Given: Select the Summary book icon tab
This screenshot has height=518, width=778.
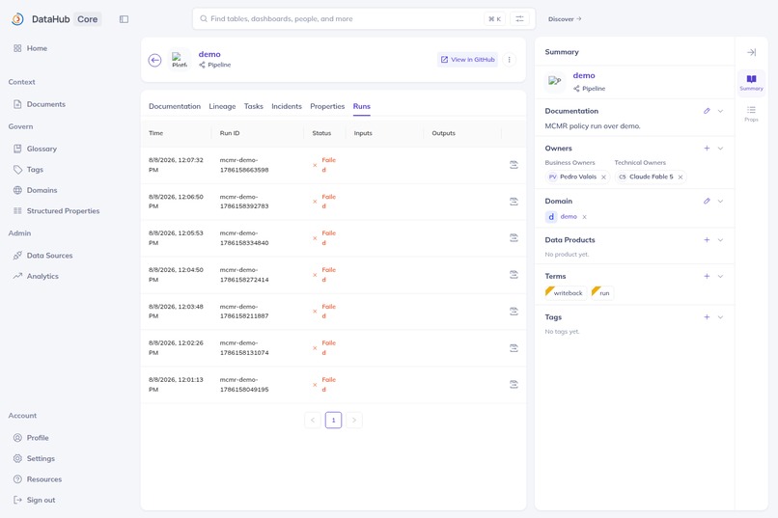Looking at the screenshot, I should 751,82.
